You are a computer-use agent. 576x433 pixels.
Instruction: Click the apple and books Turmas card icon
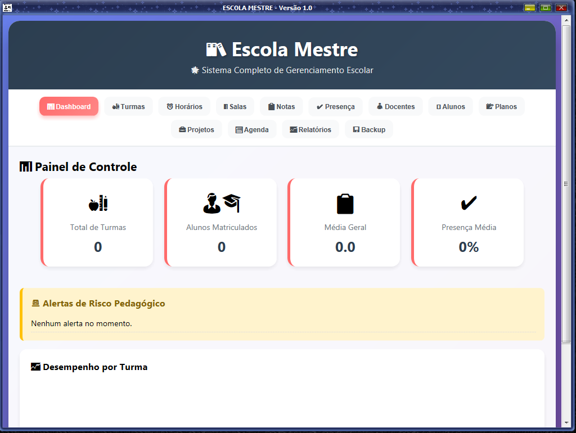pyautogui.click(x=98, y=203)
